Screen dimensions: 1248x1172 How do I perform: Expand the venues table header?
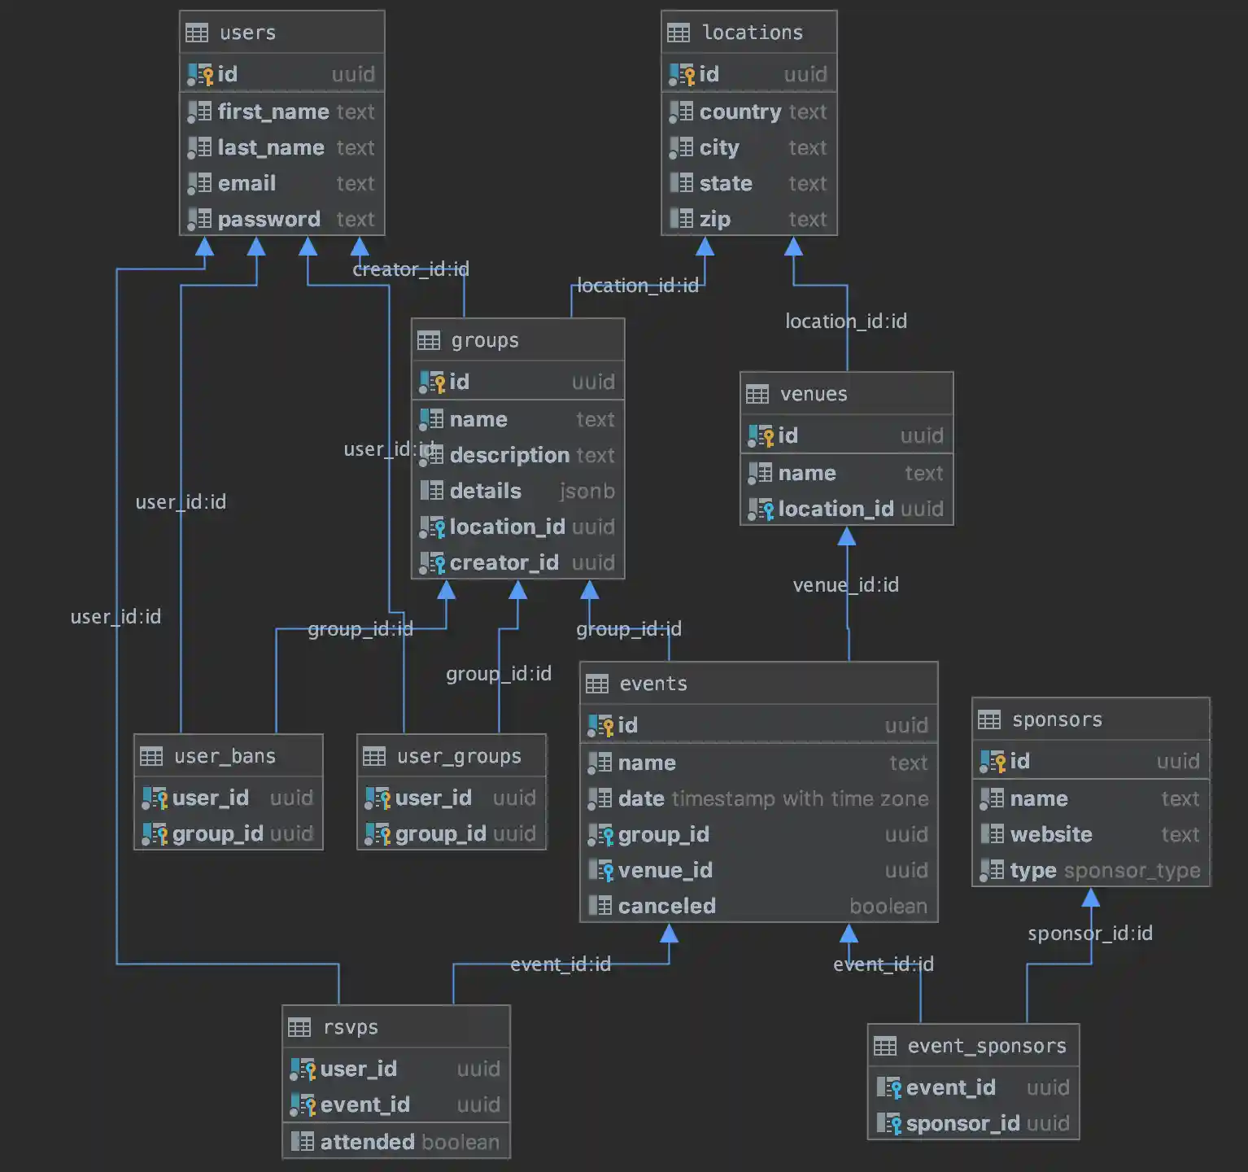pyautogui.click(x=814, y=394)
